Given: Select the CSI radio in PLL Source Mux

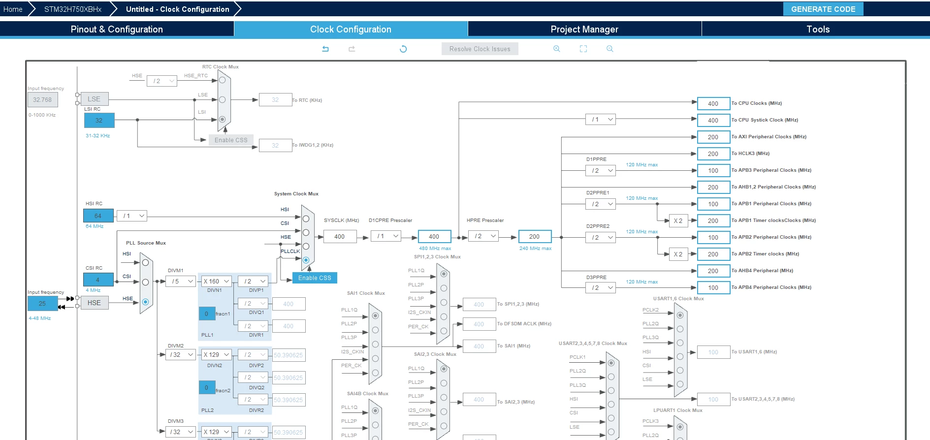Looking at the screenshot, I should 145,282.
